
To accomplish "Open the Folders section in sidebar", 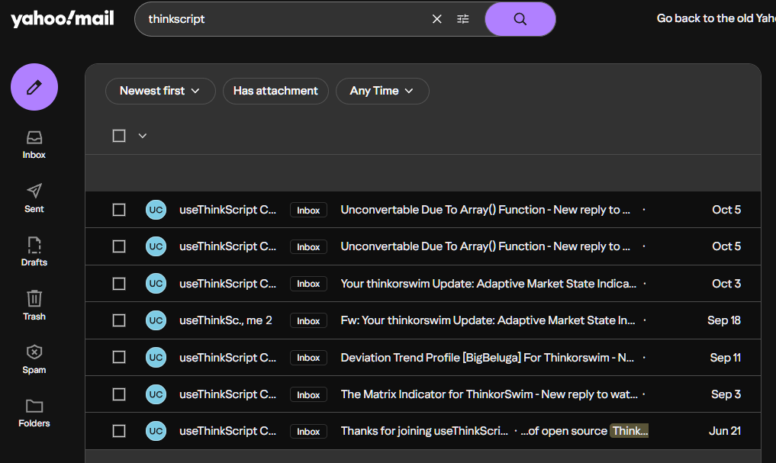I will pyautogui.click(x=34, y=413).
